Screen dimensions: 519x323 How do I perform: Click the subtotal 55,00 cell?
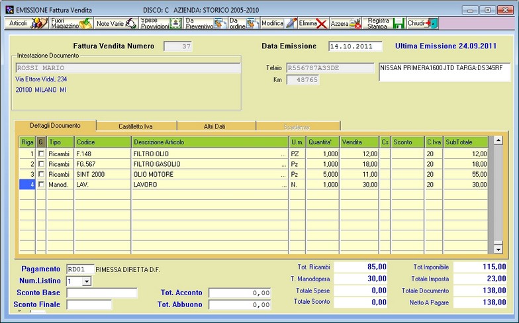pos(466,175)
